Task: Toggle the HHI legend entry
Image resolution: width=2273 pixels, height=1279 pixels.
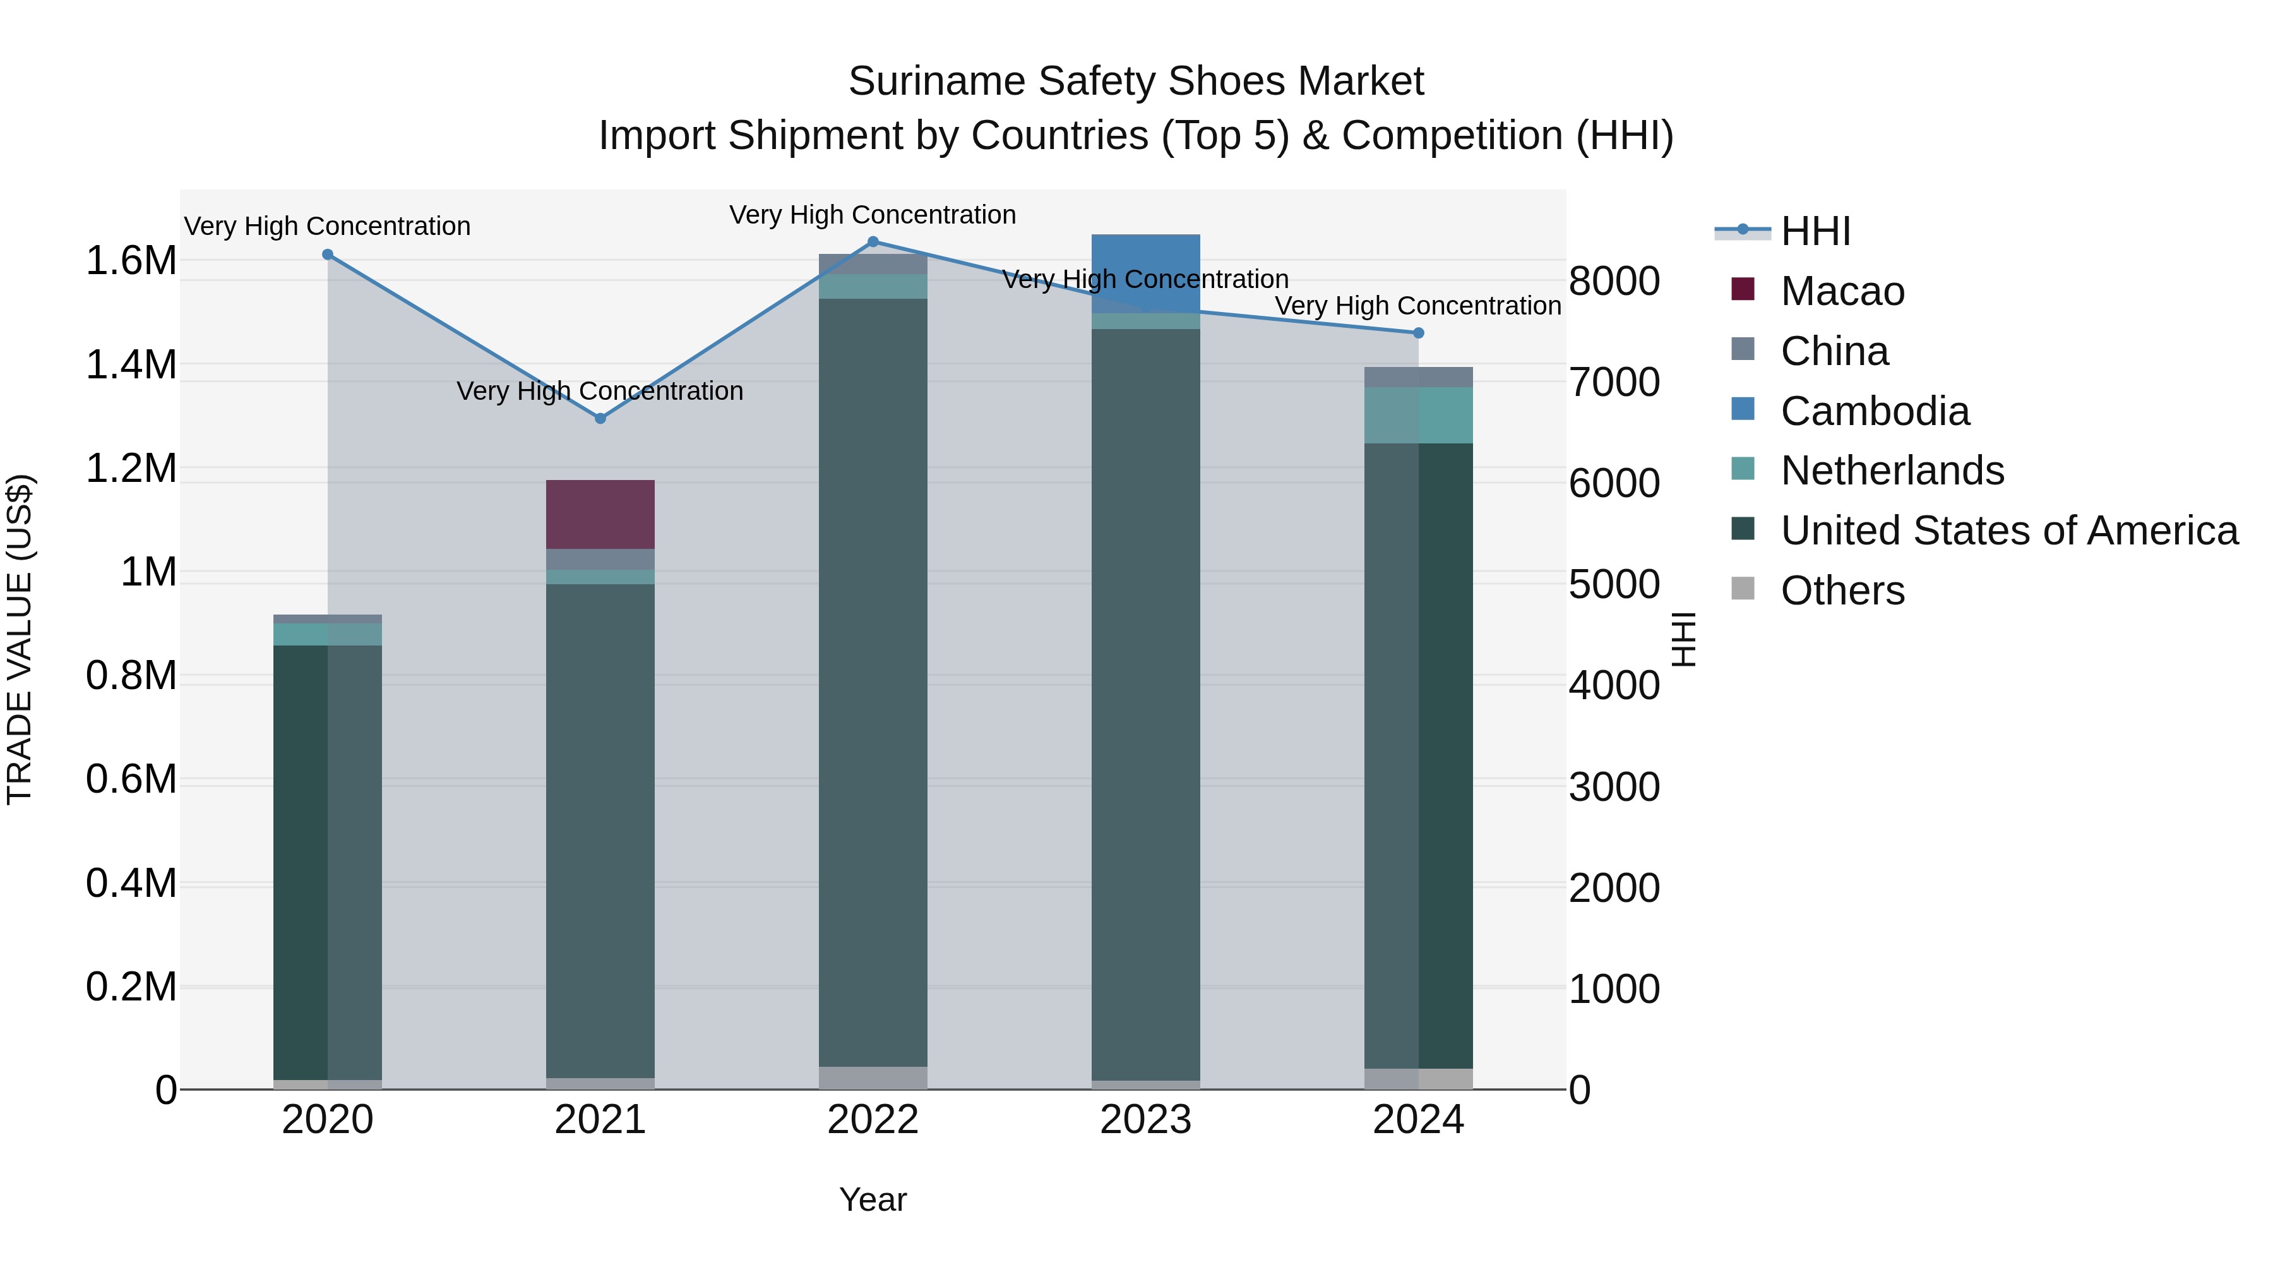Action: 1782,231
